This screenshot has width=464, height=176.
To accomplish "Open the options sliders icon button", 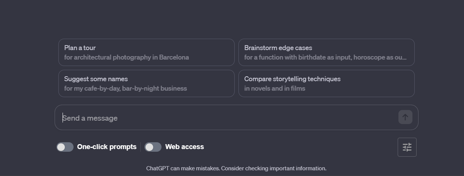I will click(x=407, y=147).
